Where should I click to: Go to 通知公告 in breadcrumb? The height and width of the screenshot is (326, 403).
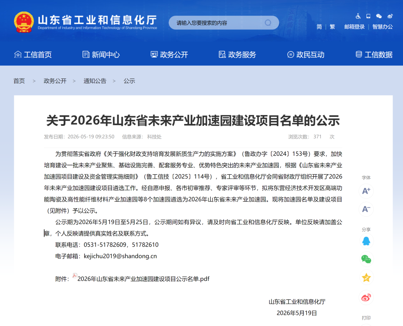point(95,81)
